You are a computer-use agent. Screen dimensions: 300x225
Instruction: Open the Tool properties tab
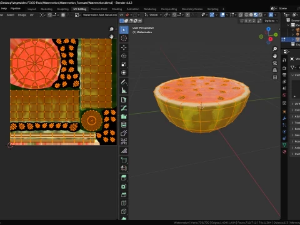click(284, 60)
